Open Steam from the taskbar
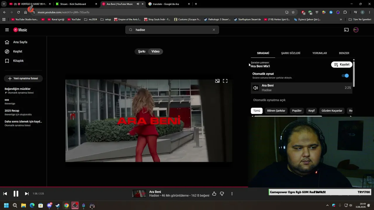Viewport: 374px width, 210px height. click(x=58, y=206)
